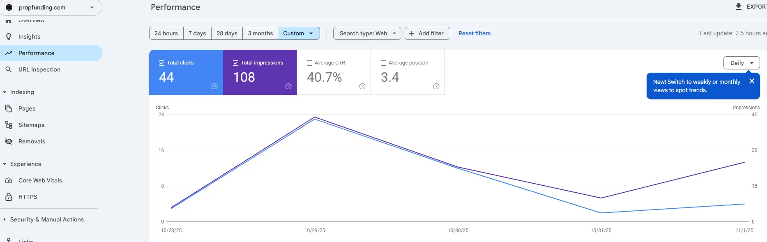Click the Removals crossed-eye icon

point(9,141)
